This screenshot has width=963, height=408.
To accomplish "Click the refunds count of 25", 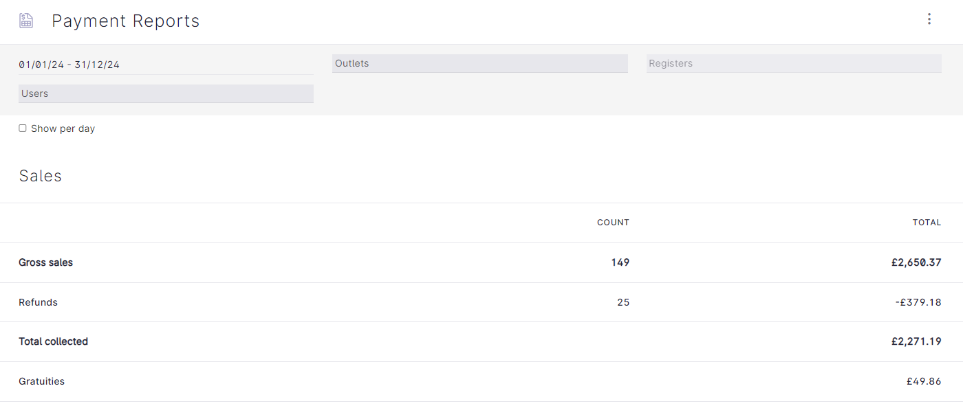I will click(x=623, y=302).
